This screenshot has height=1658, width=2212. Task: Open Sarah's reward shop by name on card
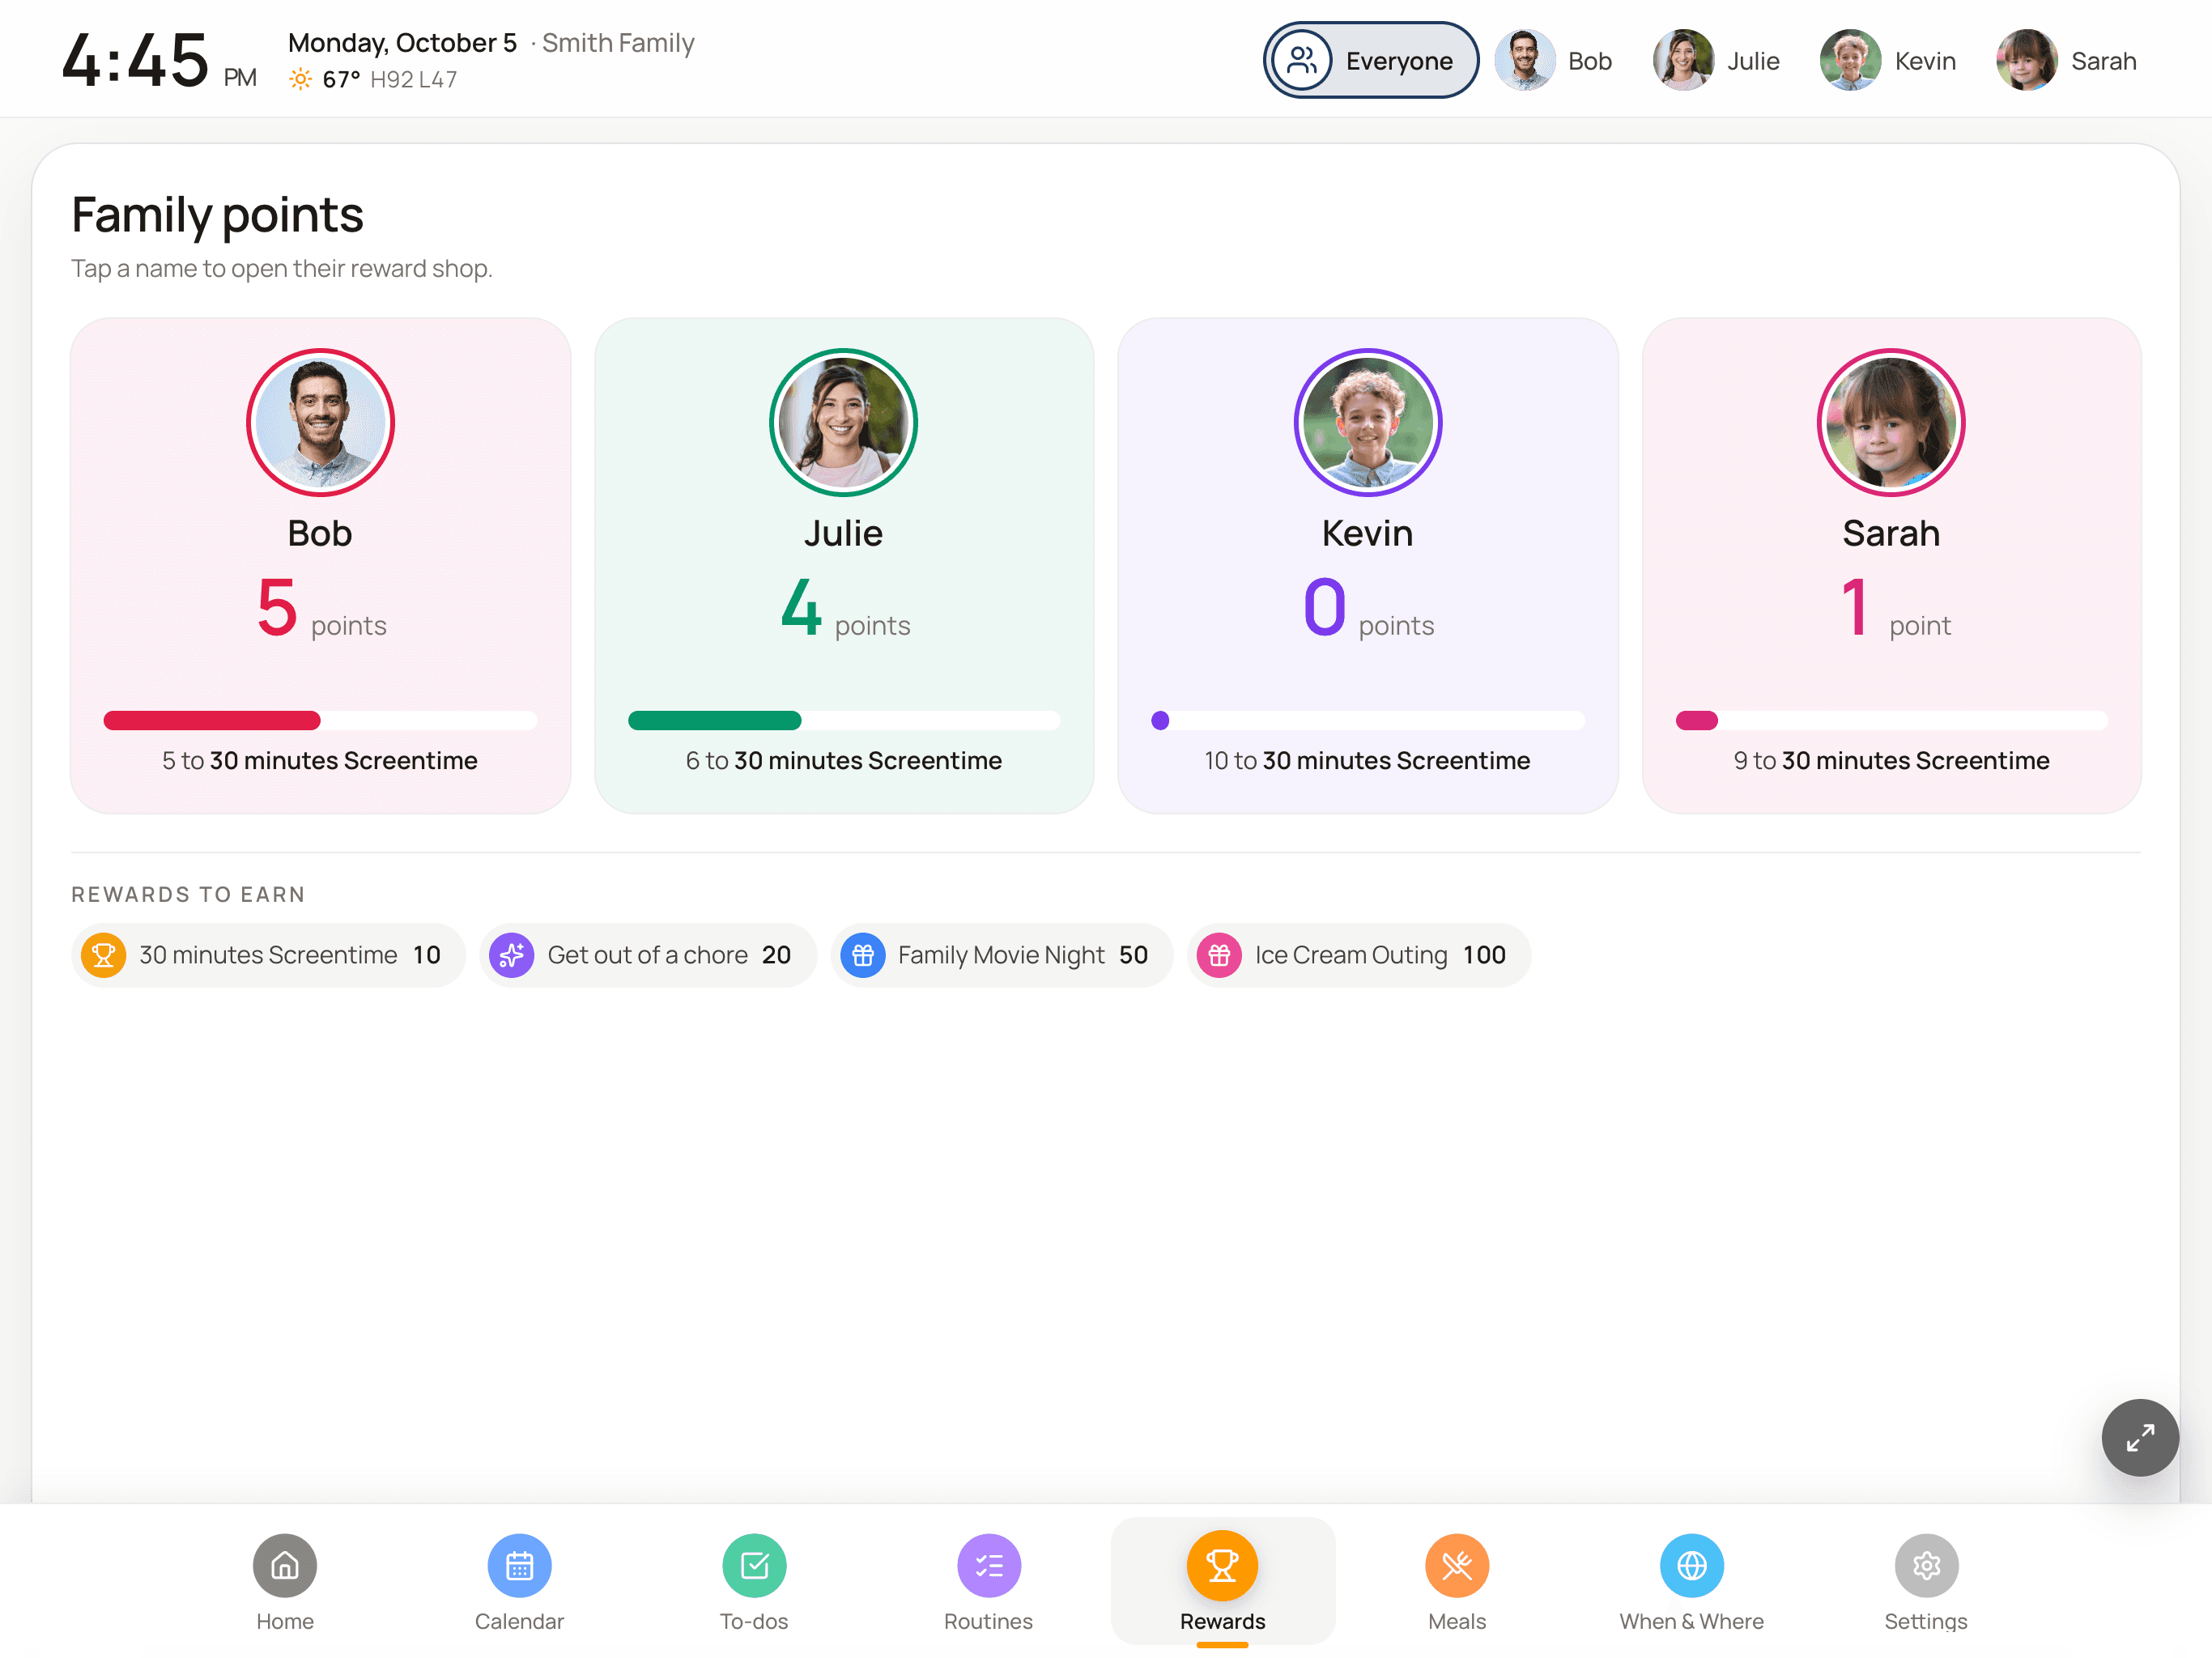click(x=1891, y=533)
